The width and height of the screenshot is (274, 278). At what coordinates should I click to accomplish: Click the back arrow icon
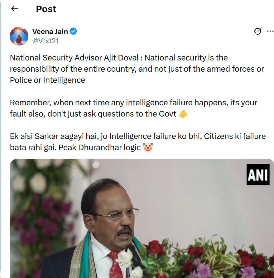point(14,9)
